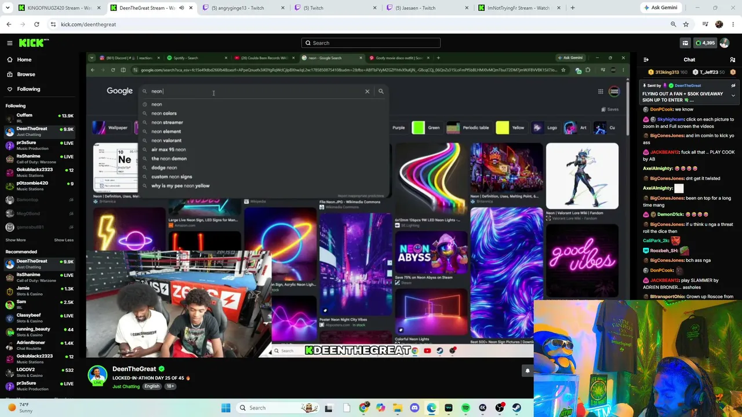The width and height of the screenshot is (742, 417).
Task: Go back in Chrome
Action: (x=9, y=24)
